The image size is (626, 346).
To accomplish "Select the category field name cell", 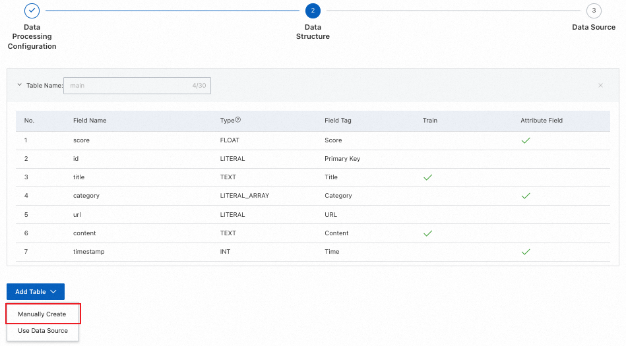I will coord(86,196).
